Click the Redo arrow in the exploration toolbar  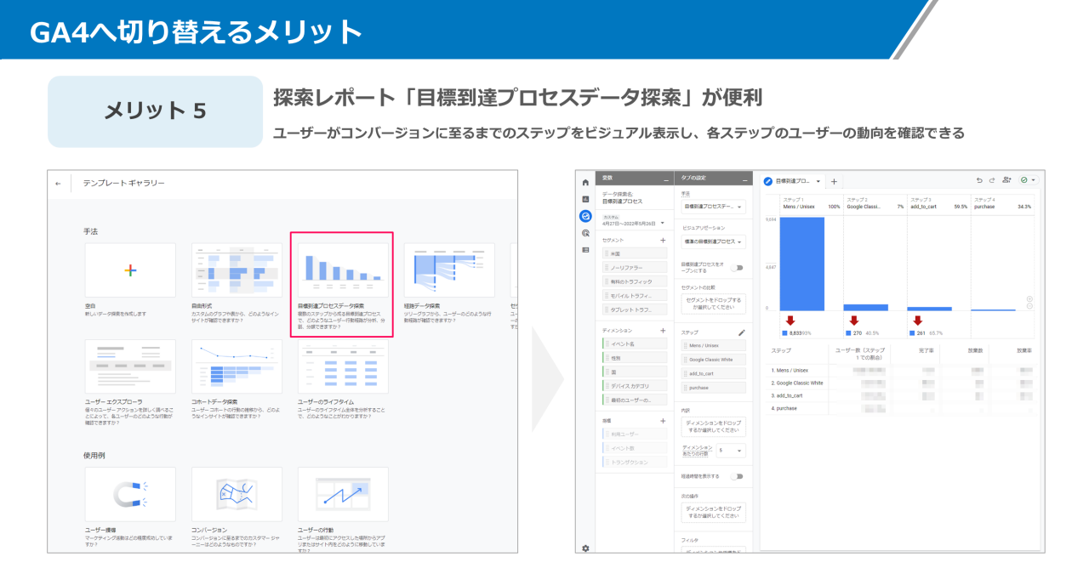point(992,180)
